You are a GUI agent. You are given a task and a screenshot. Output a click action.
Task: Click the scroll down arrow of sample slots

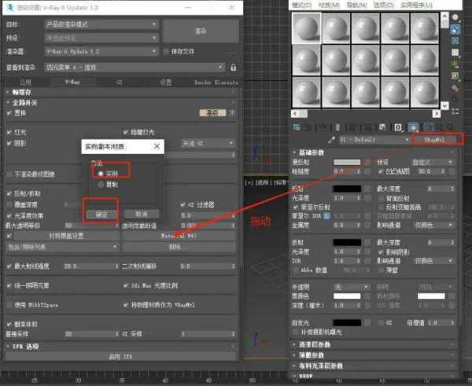tap(444, 105)
